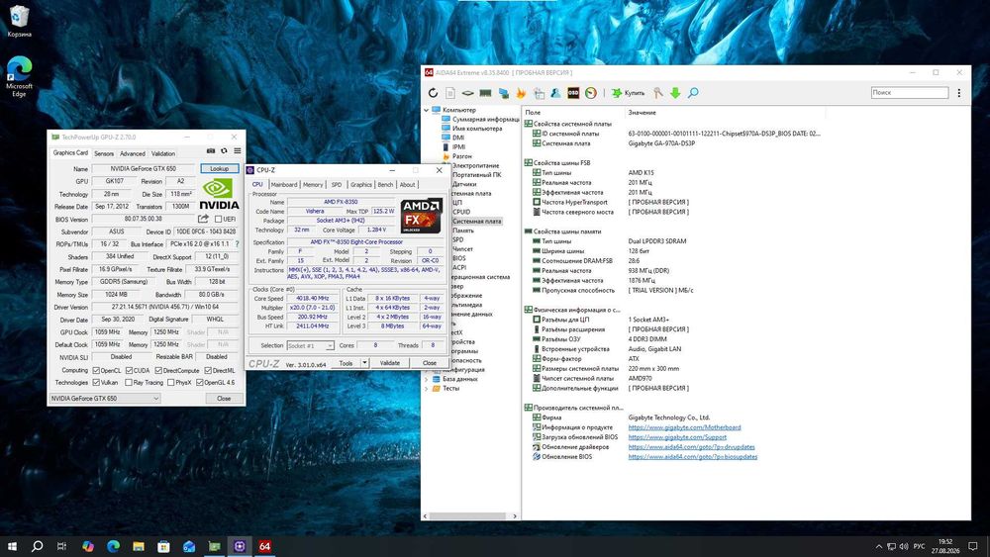
Task: Click the Validate button in CPU-Z
Action: coord(389,363)
